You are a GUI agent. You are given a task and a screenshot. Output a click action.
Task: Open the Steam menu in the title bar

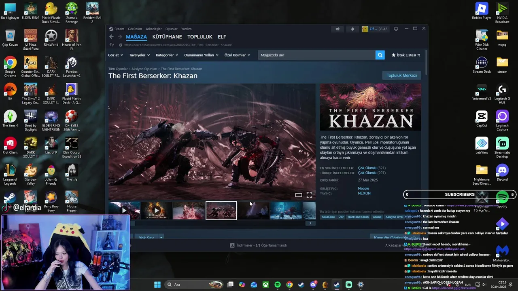[x=117, y=29]
